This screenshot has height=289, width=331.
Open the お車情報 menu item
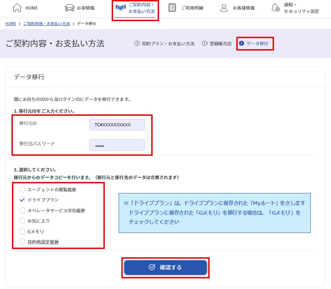[80, 8]
